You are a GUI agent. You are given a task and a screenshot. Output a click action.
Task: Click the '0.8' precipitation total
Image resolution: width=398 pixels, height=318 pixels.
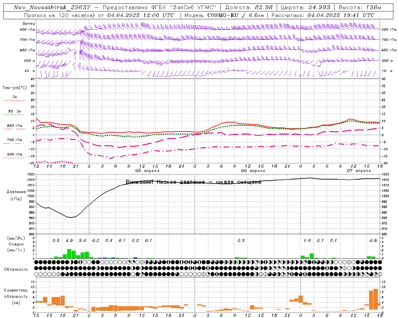[373, 241]
